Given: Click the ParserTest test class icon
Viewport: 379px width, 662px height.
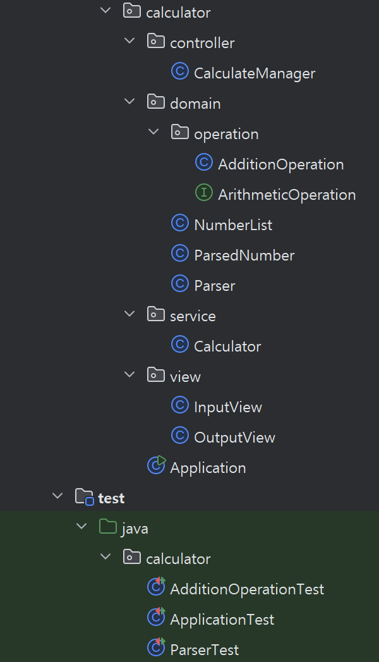Looking at the screenshot, I should pos(157,647).
